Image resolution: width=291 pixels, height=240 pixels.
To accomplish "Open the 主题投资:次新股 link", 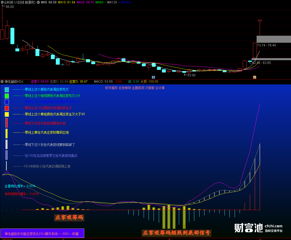I will (143, 88).
